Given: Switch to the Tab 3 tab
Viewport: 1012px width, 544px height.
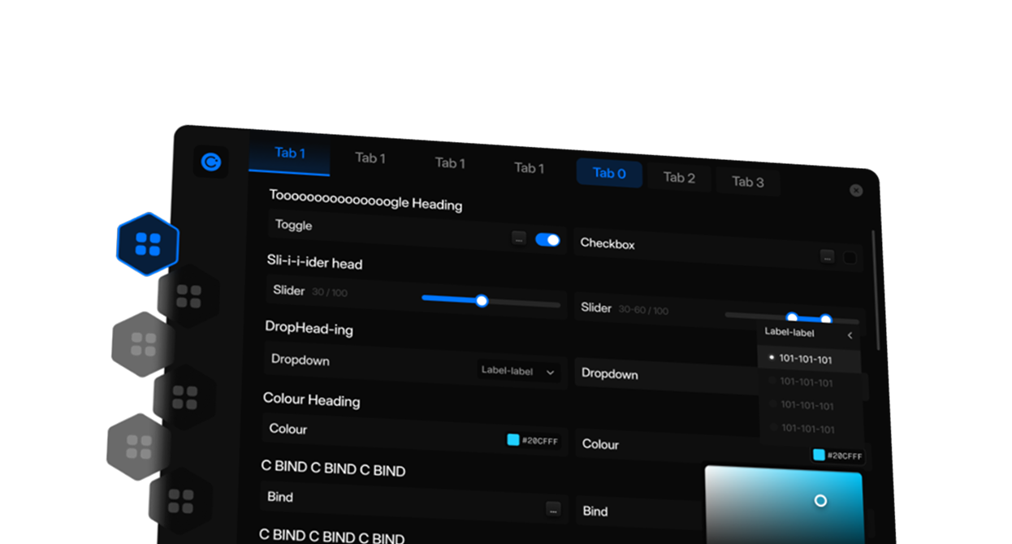Looking at the screenshot, I should [747, 182].
